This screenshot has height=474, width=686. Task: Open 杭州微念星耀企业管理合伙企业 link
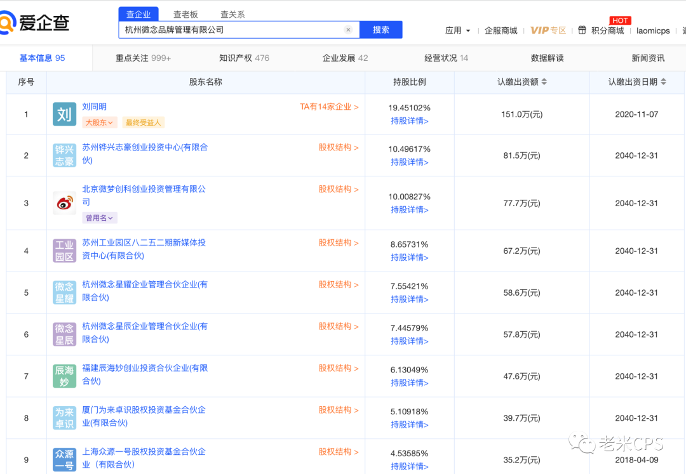pos(145,291)
